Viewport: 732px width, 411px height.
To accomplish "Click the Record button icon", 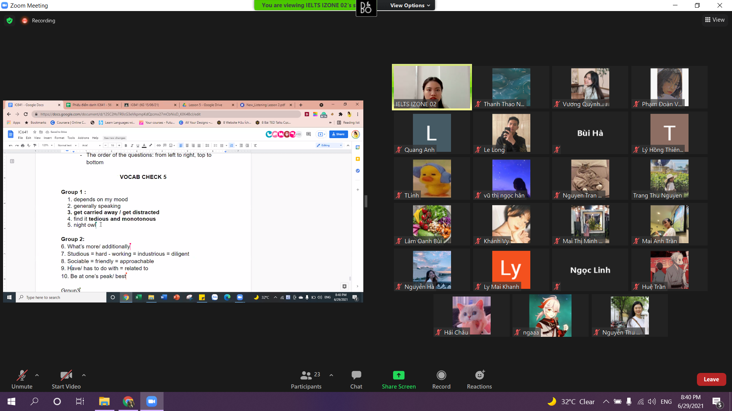I will pos(441,375).
